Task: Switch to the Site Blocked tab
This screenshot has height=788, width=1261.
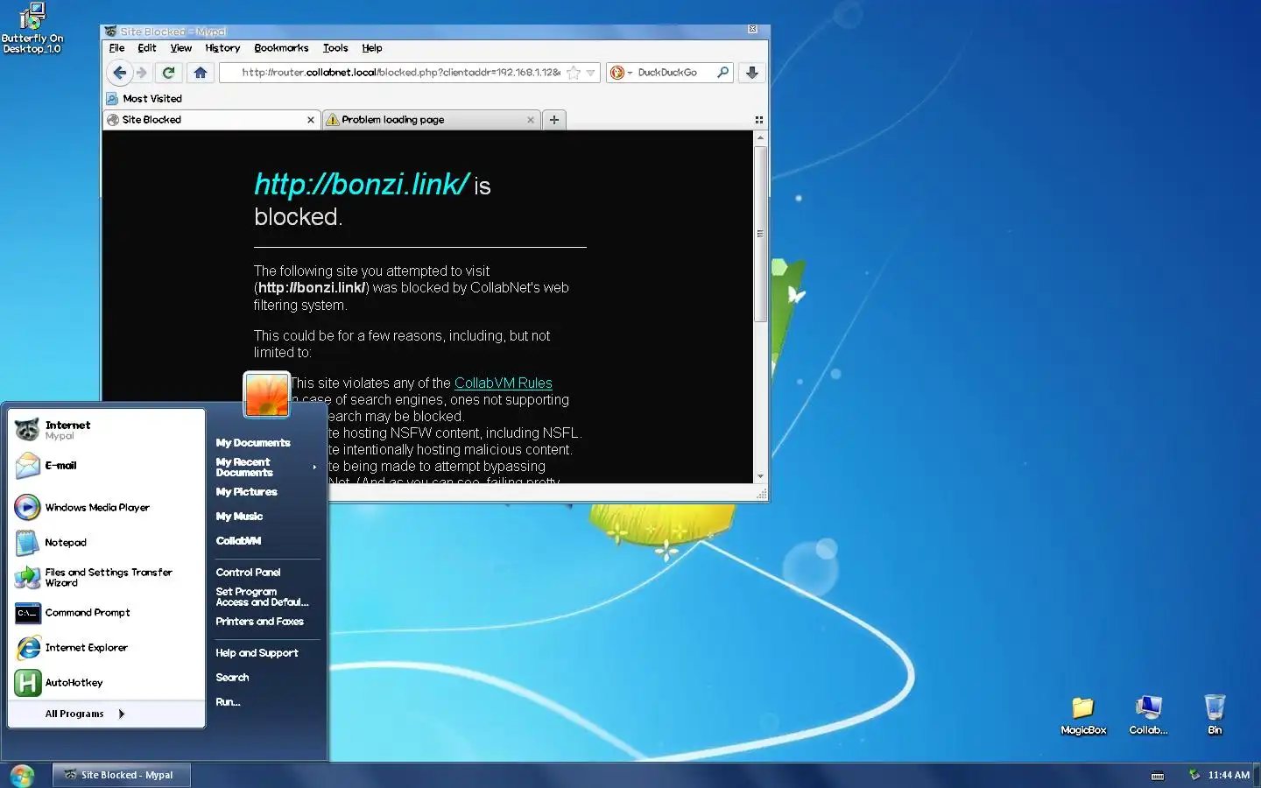Action: click(210, 120)
